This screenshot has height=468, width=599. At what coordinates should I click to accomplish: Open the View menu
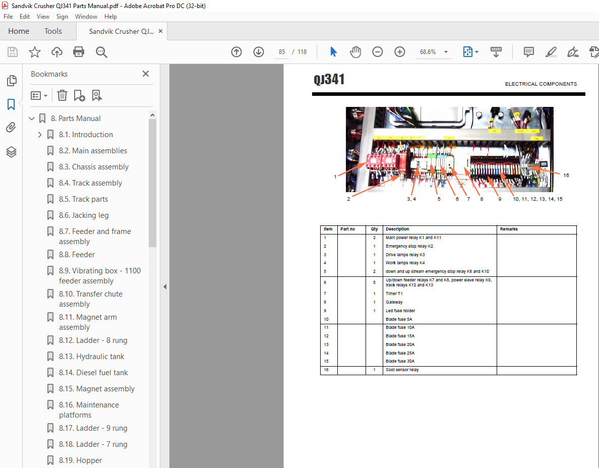coord(43,17)
